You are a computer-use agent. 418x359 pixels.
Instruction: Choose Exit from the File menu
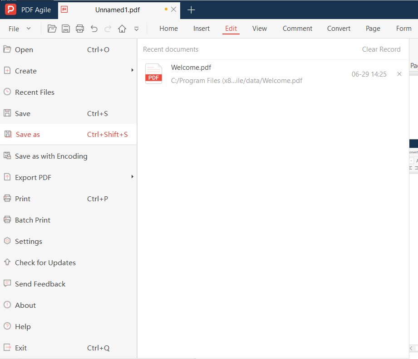click(68, 348)
